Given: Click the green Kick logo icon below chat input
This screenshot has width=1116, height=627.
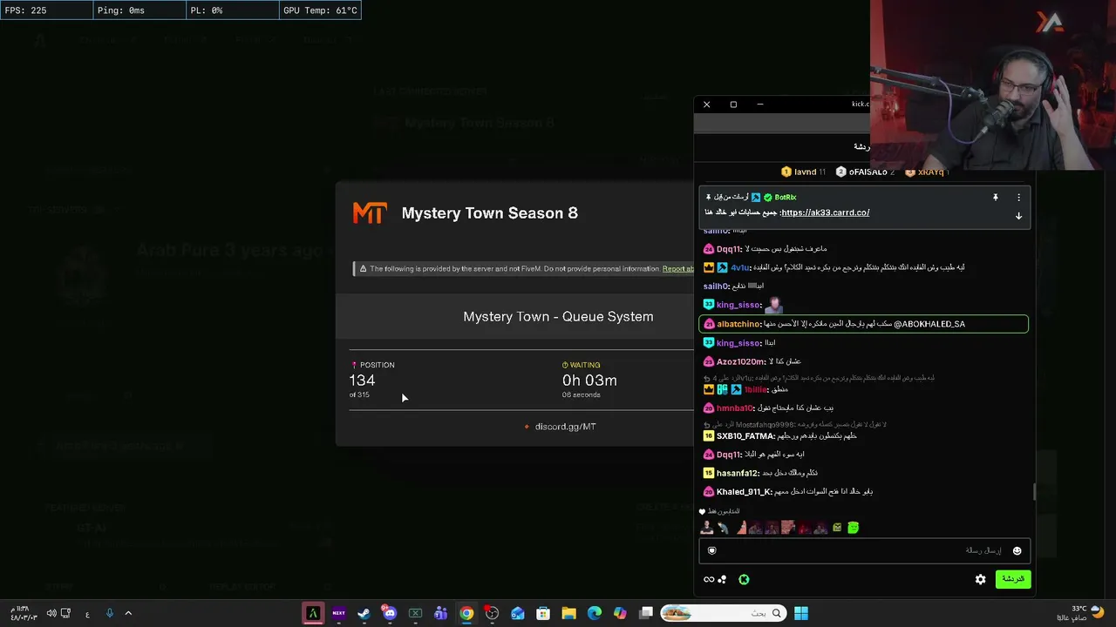Looking at the screenshot, I should (744, 579).
